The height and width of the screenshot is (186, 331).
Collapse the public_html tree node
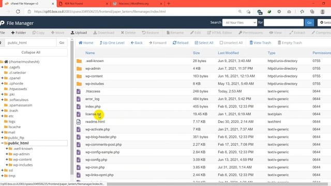(x=2, y=143)
